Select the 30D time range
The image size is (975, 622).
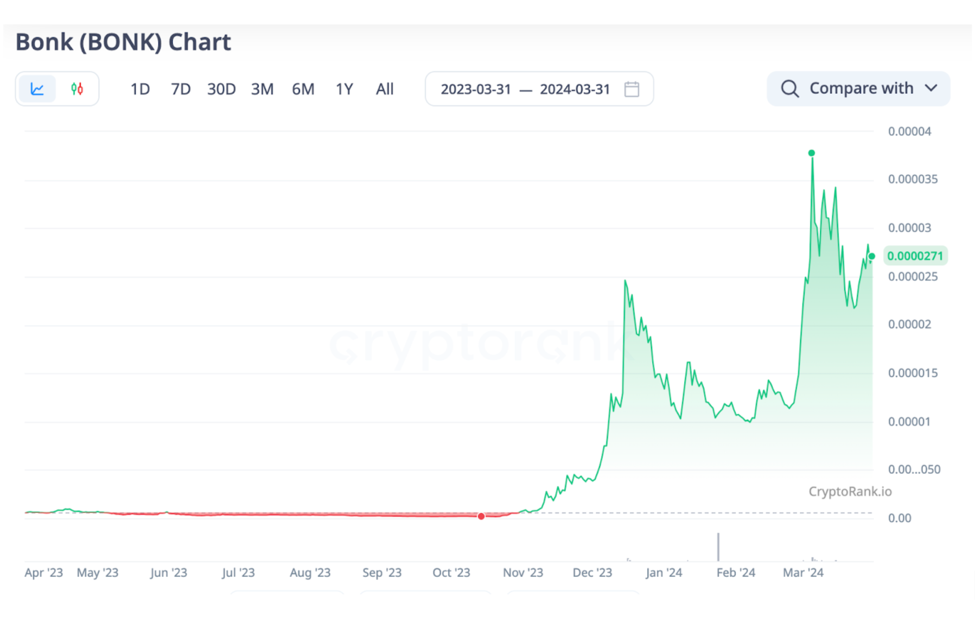coord(221,89)
